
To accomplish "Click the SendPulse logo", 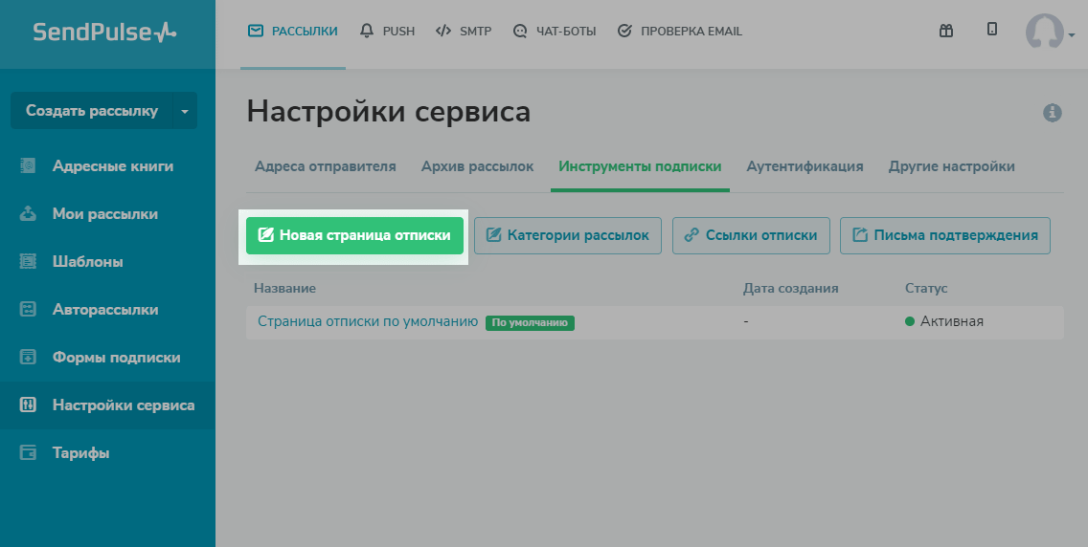I will 105,33.
